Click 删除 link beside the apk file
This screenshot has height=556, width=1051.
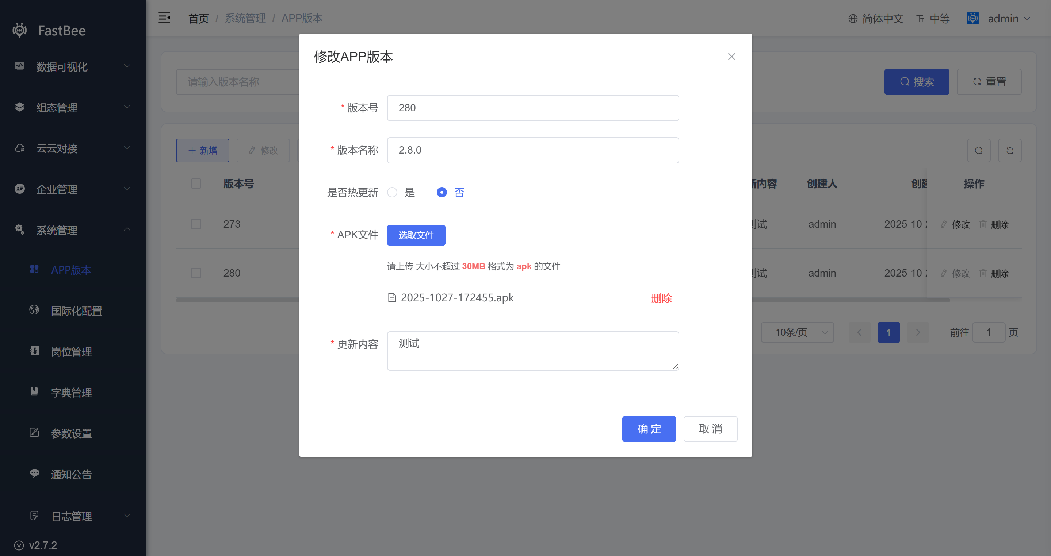pos(661,298)
